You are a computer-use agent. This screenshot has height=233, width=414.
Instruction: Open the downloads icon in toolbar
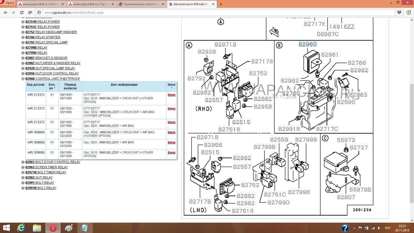(x=409, y=12)
